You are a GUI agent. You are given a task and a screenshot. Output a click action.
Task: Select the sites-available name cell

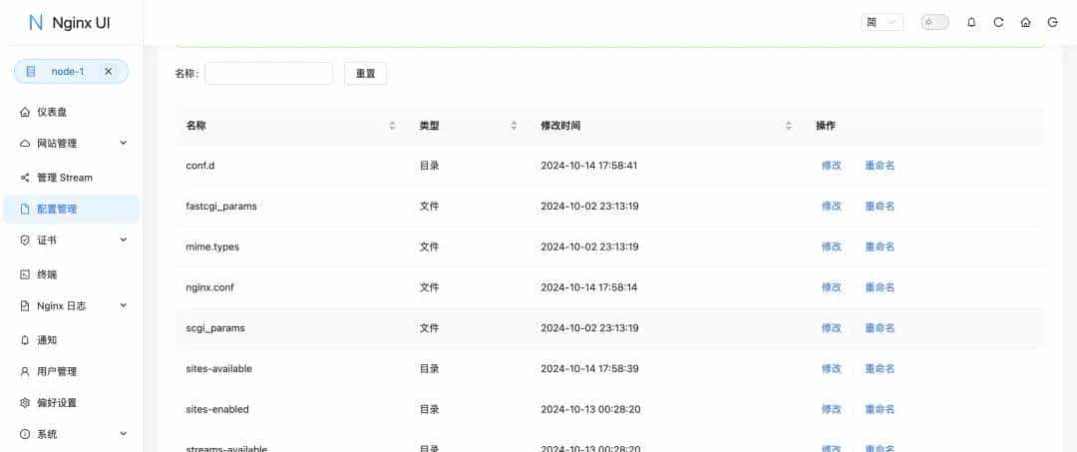[x=219, y=369]
